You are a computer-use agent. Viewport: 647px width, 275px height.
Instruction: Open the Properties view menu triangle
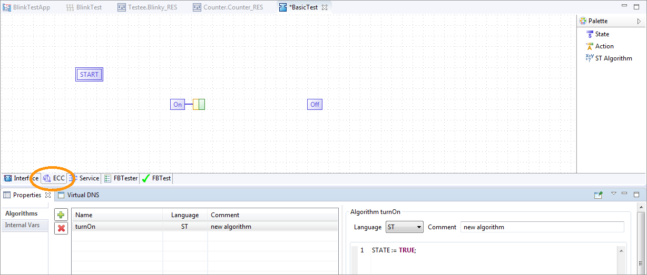[x=613, y=194]
